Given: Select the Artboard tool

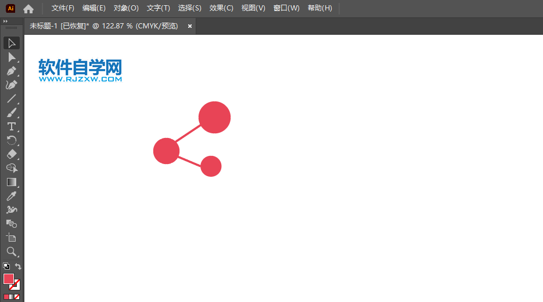Looking at the screenshot, I should 12,238.
